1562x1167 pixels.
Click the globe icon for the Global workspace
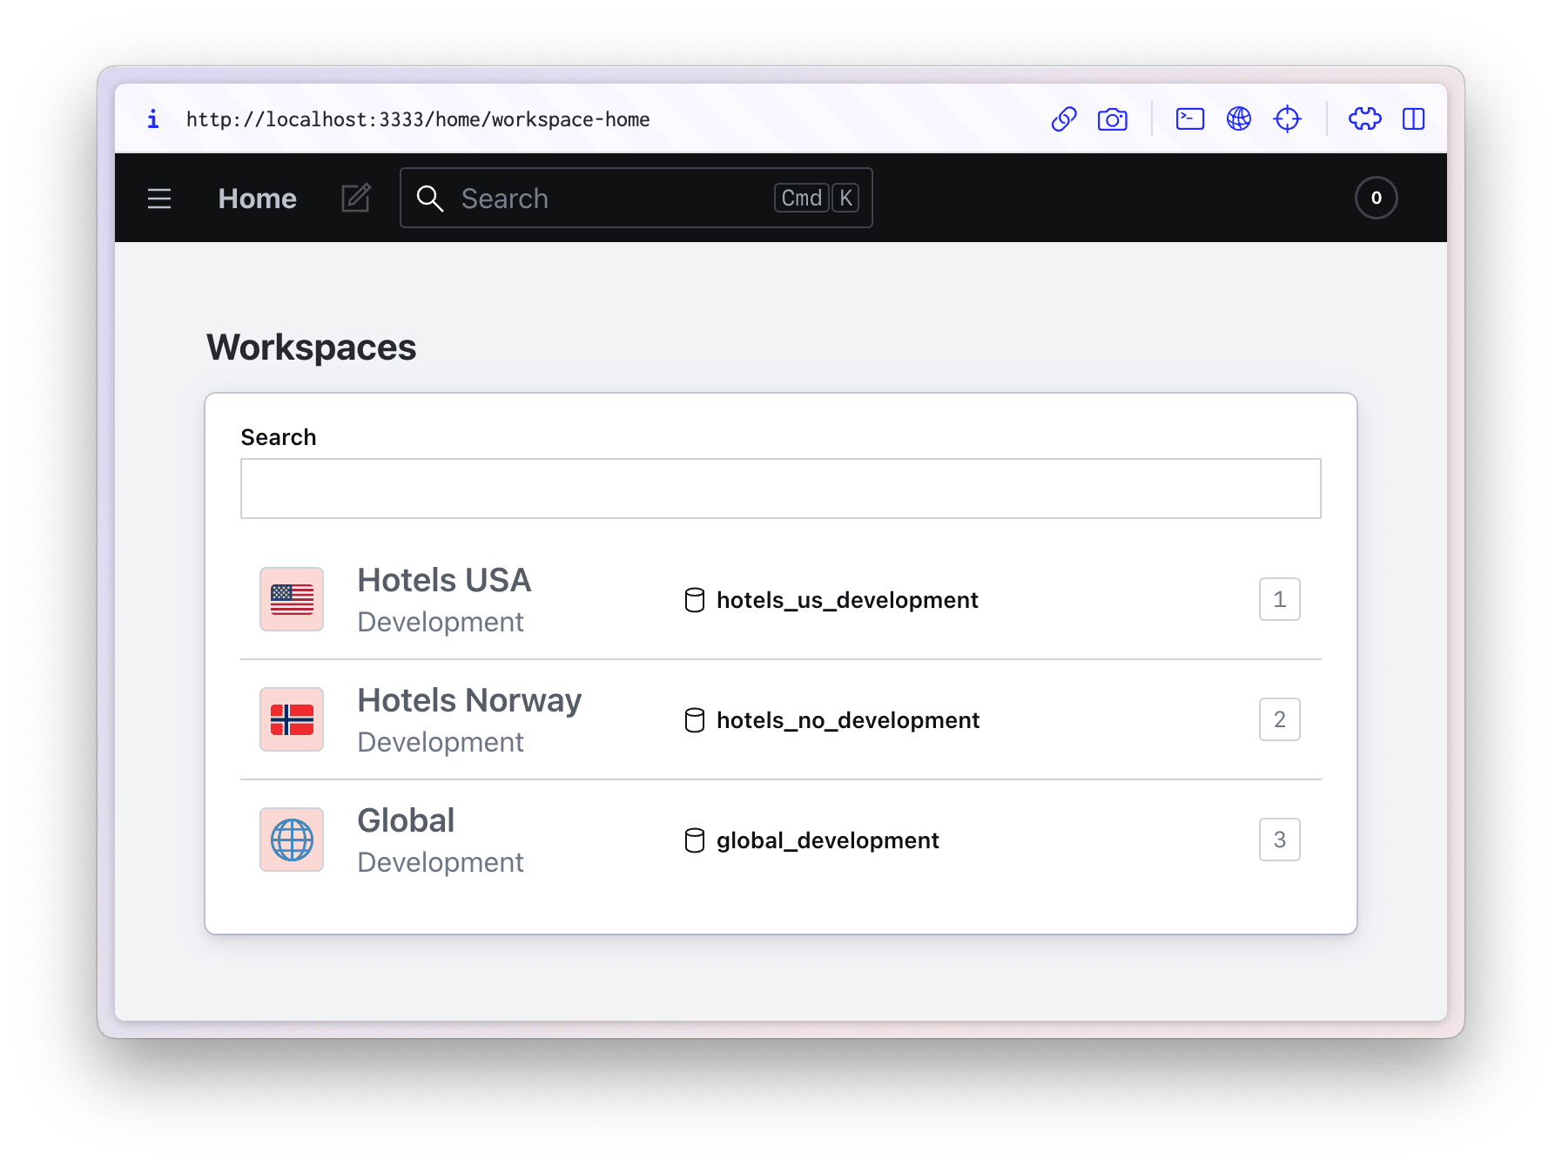pos(291,839)
